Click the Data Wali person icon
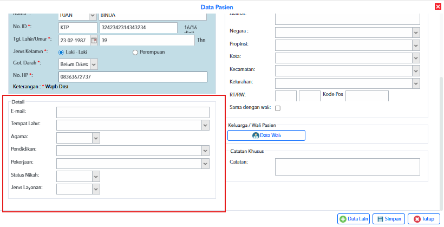This screenshot has width=444, height=227. tap(256, 135)
